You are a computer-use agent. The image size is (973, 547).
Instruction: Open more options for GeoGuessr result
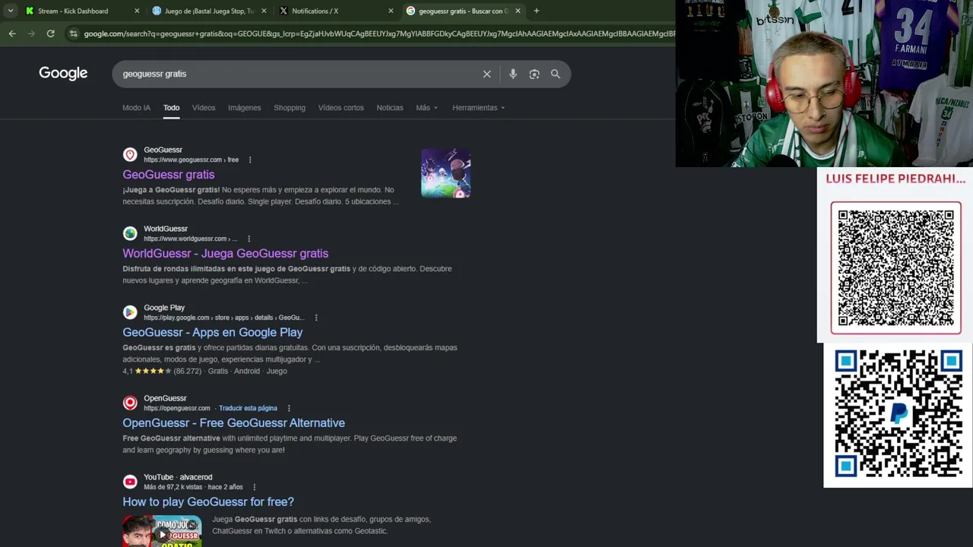click(x=249, y=160)
